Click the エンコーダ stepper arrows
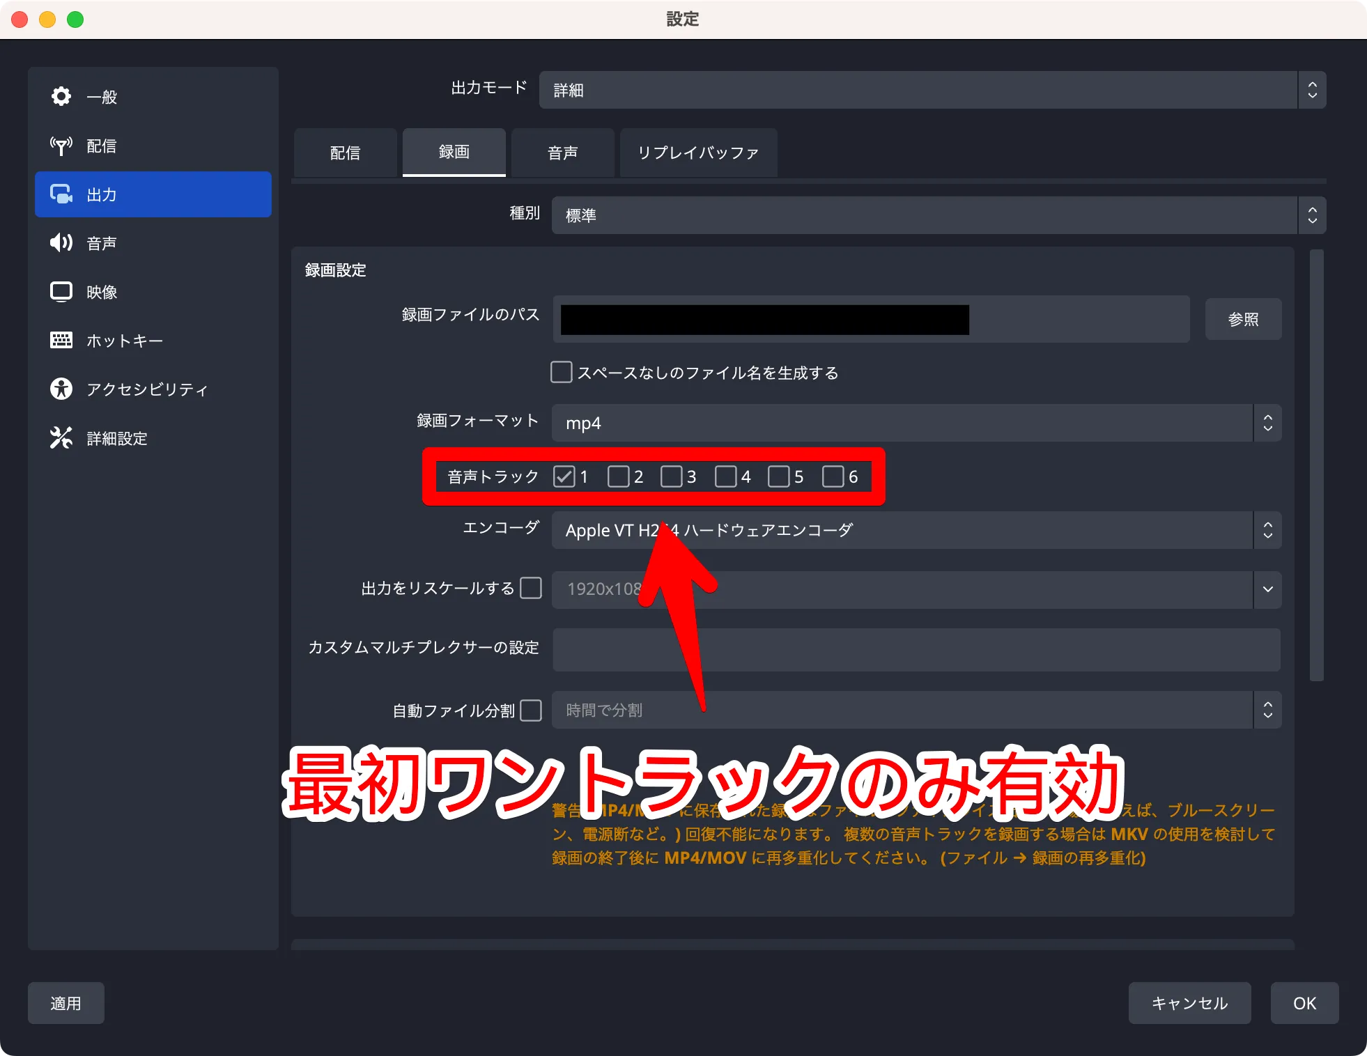The height and width of the screenshot is (1056, 1367). point(1268,530)
